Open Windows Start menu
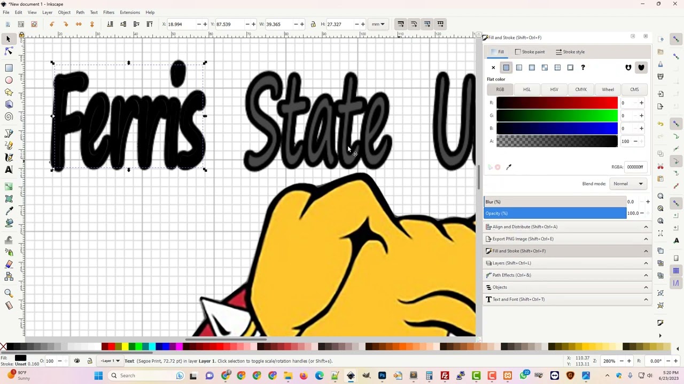684x384 pixels. pos(98,375)
